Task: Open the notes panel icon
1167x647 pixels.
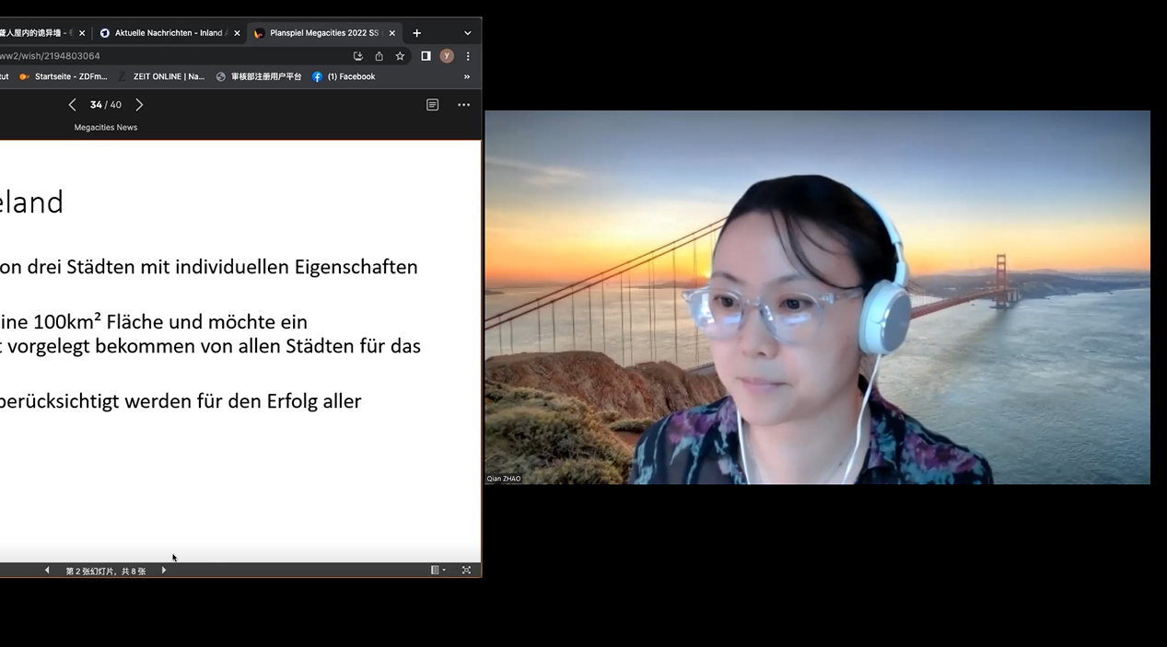Action: tap(432, 105)
